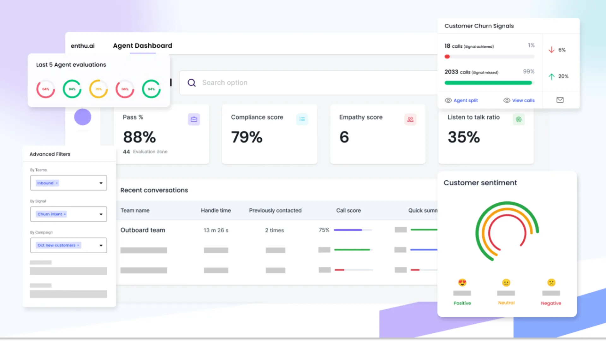
Task: Click the negative sad-face sentiment emoji
Action: tap(551, 282)
